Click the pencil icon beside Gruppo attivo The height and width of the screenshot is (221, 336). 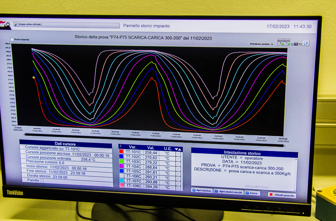point(16,24)
